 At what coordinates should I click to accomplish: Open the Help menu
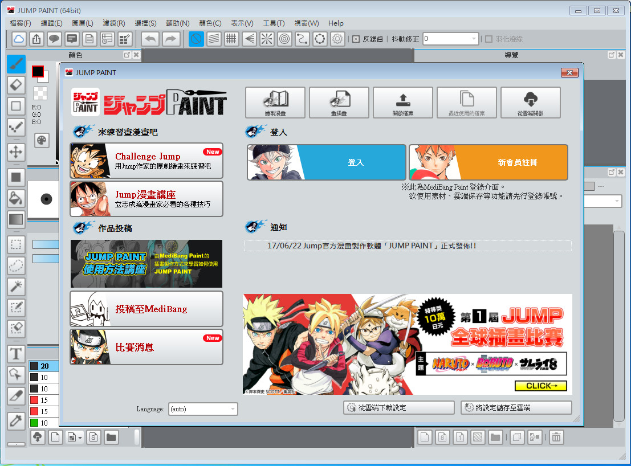[336, 23]
